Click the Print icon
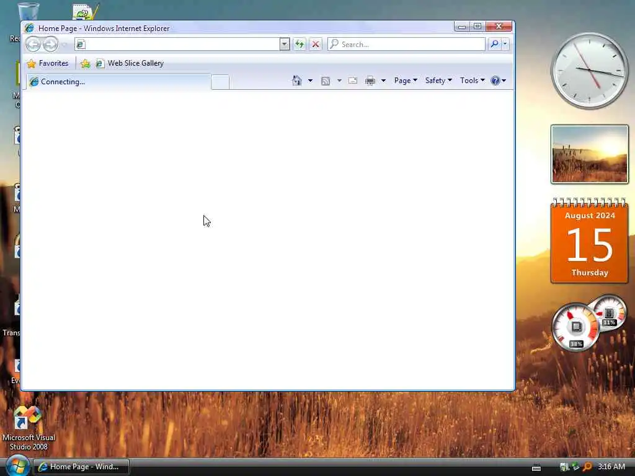 [370, 81]
